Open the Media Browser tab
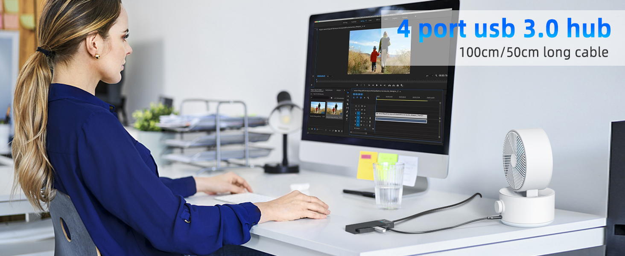This screenshot has width=625, height=256. click(x=329, y=90)
